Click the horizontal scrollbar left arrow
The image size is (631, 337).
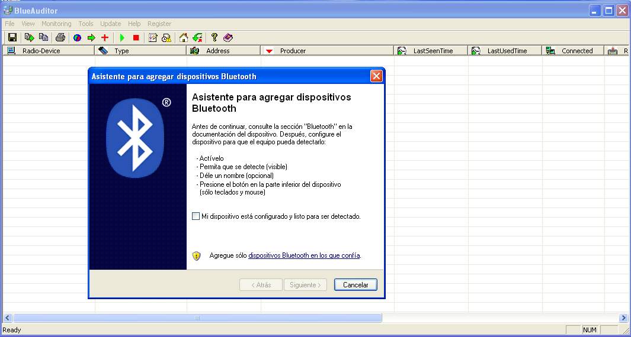click(8, 317)
